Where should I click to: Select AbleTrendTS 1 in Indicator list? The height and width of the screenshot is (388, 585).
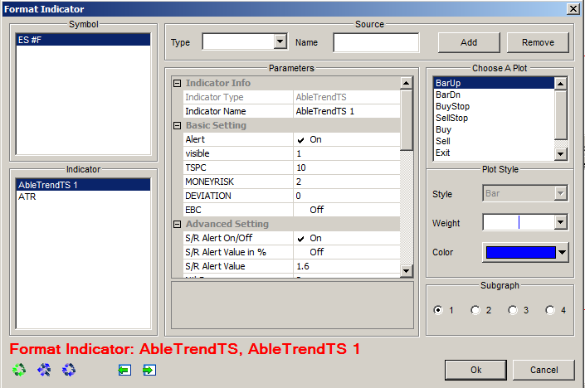coord(83,185)
